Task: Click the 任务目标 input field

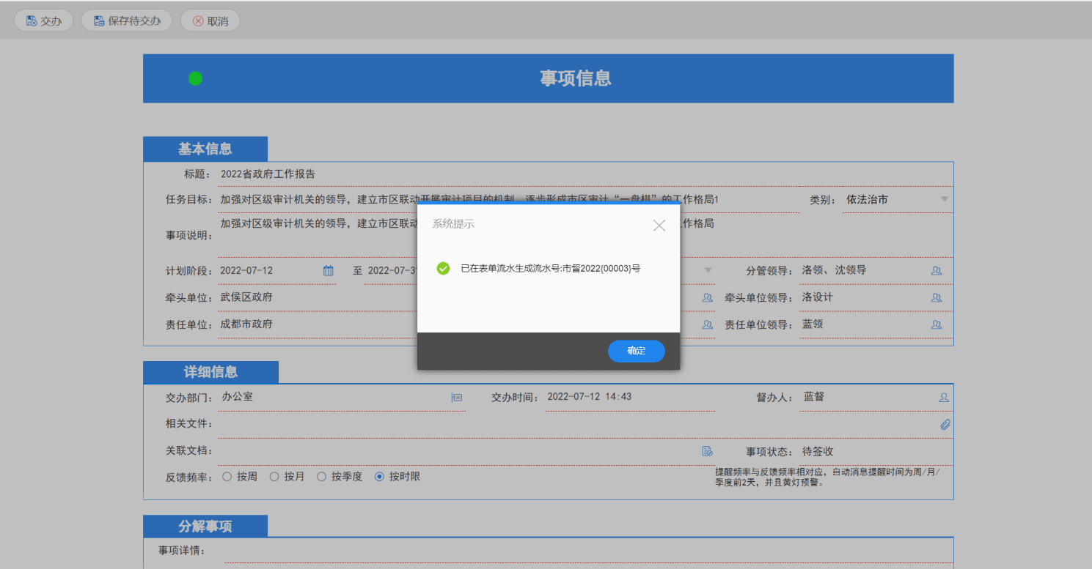Action: click(x=508, y=199)
